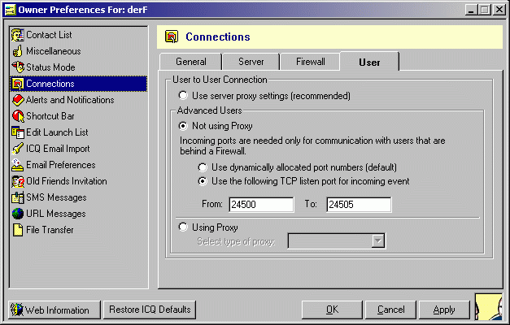Screen dimensions: 510x325
Task: Choose dynamically allocated port numbers option
Action: (x=297, y=167)
